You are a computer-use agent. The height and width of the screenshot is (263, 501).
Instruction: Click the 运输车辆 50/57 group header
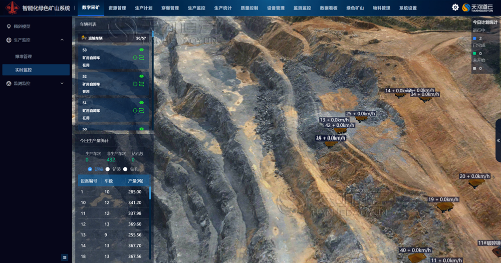[x=114, y=38]
